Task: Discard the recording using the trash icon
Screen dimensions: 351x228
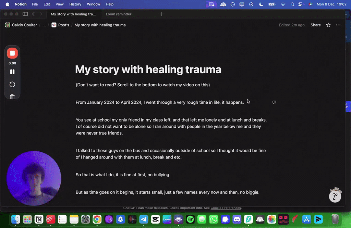Action: click(x=12, y=96)
